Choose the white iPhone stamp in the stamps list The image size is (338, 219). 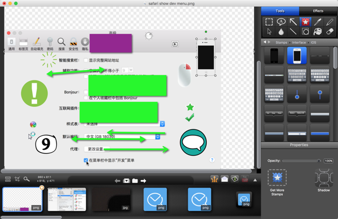pos(297,56)
